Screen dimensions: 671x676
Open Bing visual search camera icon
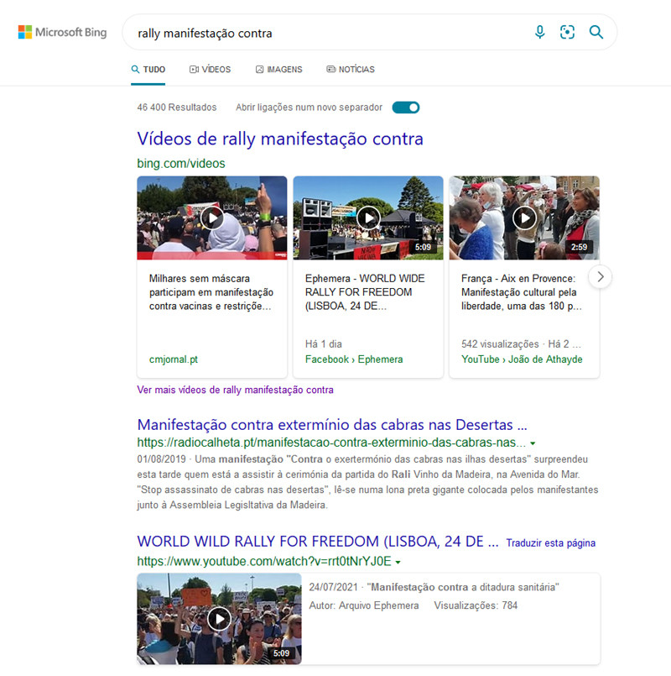pos(568,32)
